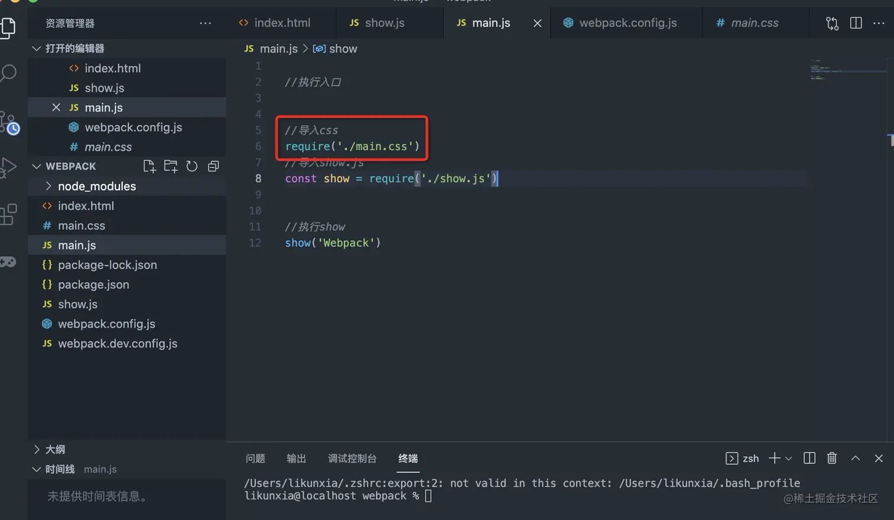
Task: Click the show symbol in breadcrumb
Action: [343, 49]
